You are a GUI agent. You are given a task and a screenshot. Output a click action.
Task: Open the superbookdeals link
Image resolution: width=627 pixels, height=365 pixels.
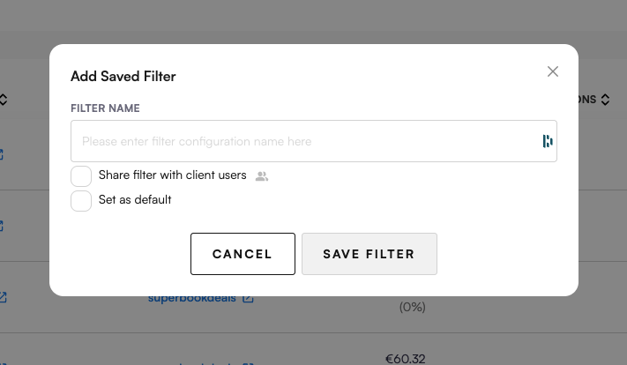(x=191, y=298)
